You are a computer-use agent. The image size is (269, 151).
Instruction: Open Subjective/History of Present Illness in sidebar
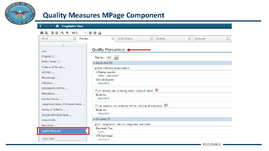click(x=63, y=104)
